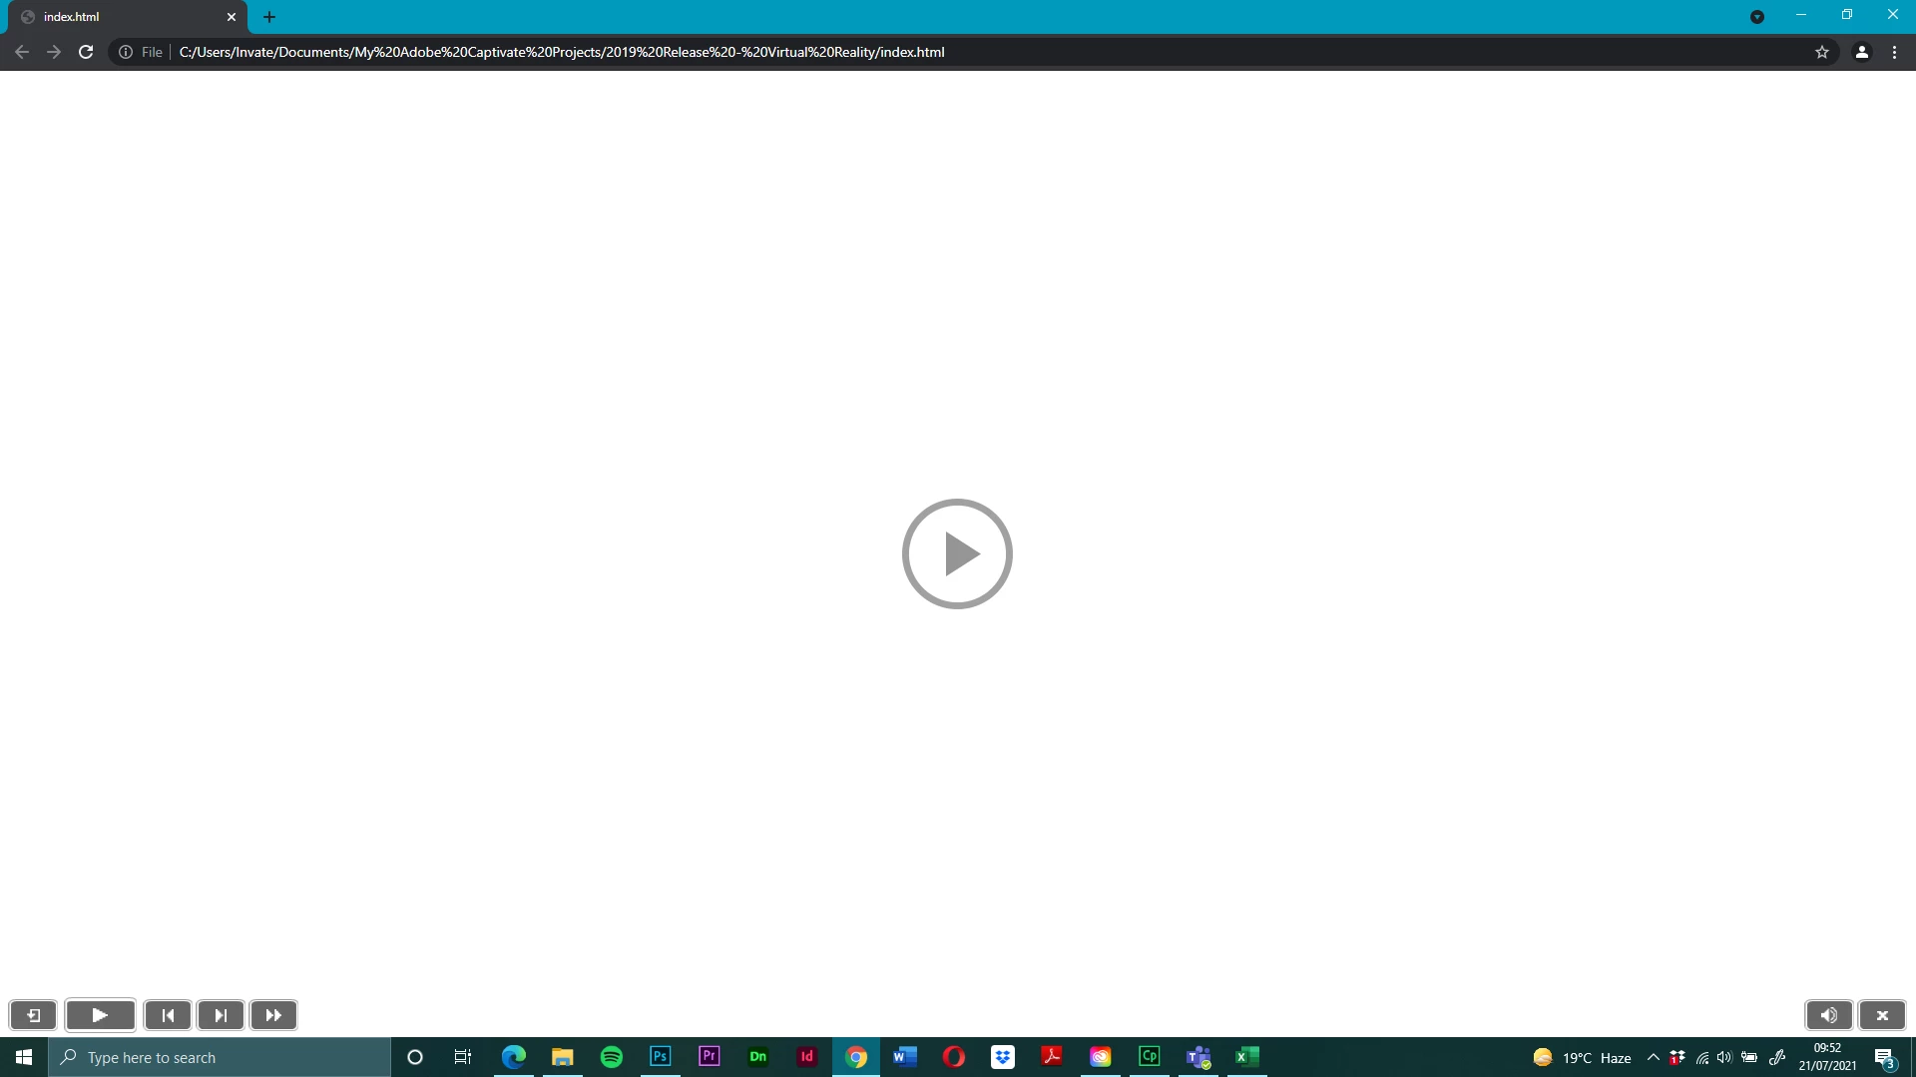Bookmark this page with the star icon
Screen dimensions: 1916x1077
click(x=1822, y=52)
